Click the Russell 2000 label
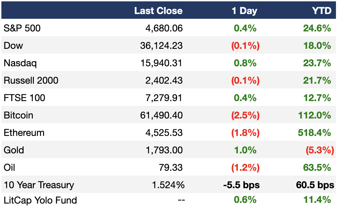 (31, 80)
